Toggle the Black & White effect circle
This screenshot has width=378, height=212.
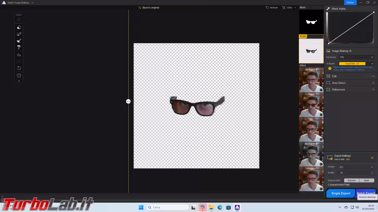(321, 164)
